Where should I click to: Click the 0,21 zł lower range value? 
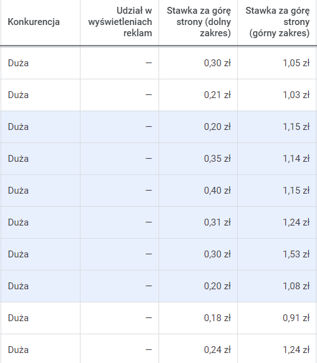217,95
